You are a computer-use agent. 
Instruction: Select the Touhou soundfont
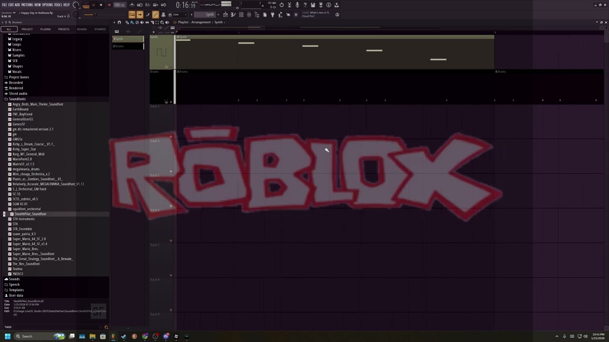[17, 269]
